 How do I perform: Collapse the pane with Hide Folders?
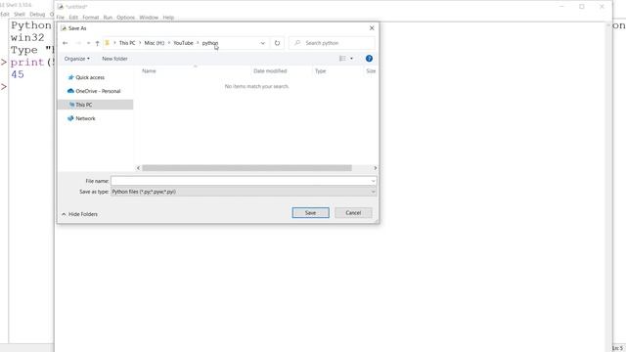point(79,214)
